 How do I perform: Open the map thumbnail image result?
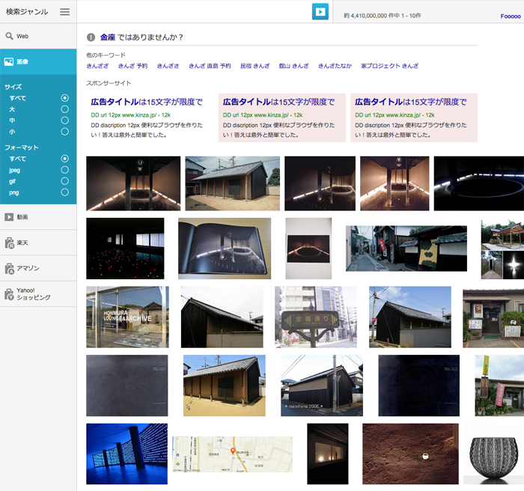(232, 454)
